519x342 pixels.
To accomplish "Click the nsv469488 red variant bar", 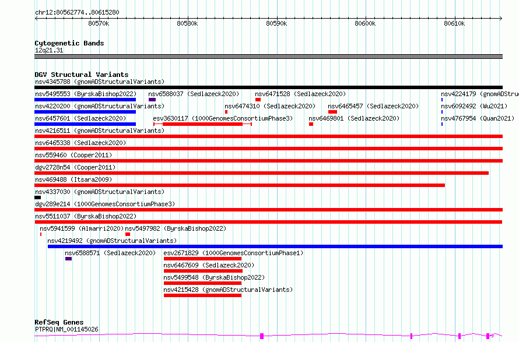I will pos(240,185).
